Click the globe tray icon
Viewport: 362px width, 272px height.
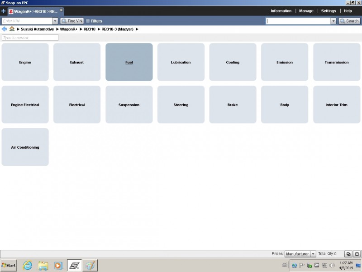point(294,265)
